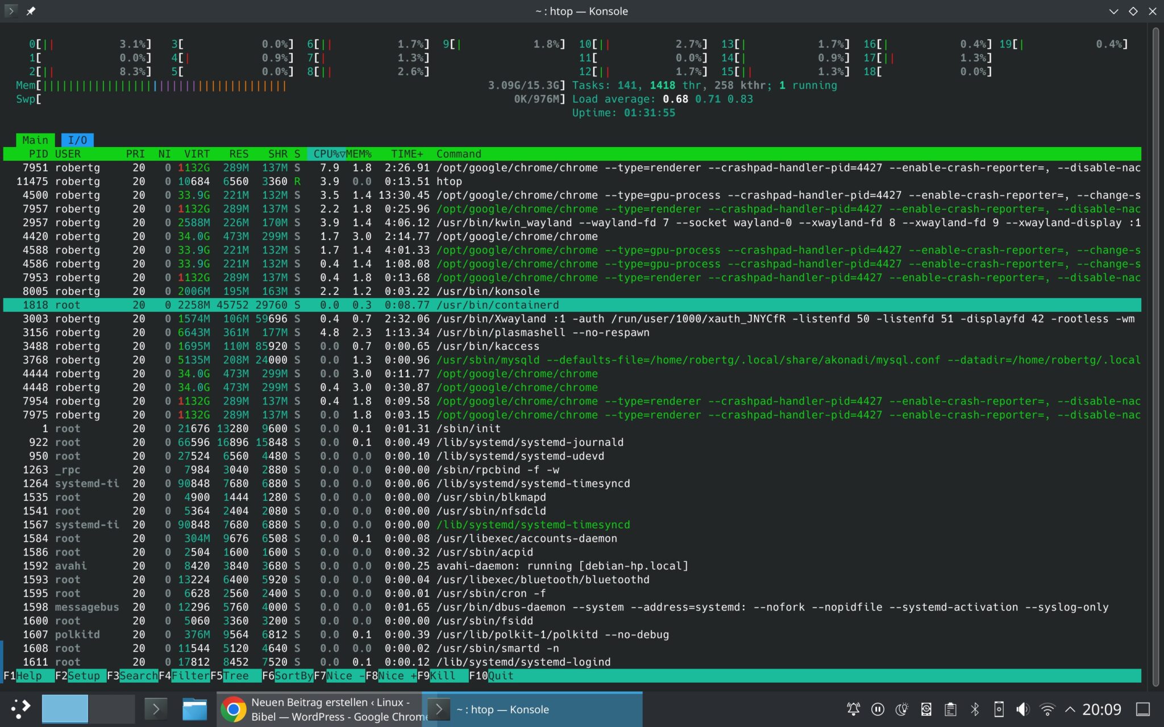Open the Klipper clipboard tray icon
Viewport: 1164px width, 727px height.
point(951,708)
